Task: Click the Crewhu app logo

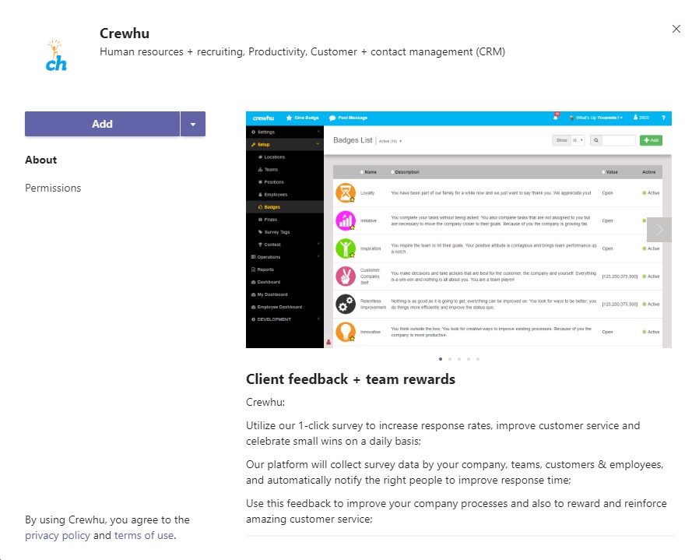Action: pyautogui.click(x=56, y=56)
